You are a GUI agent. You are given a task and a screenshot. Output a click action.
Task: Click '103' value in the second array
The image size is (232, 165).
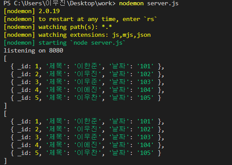coord(145,137)
